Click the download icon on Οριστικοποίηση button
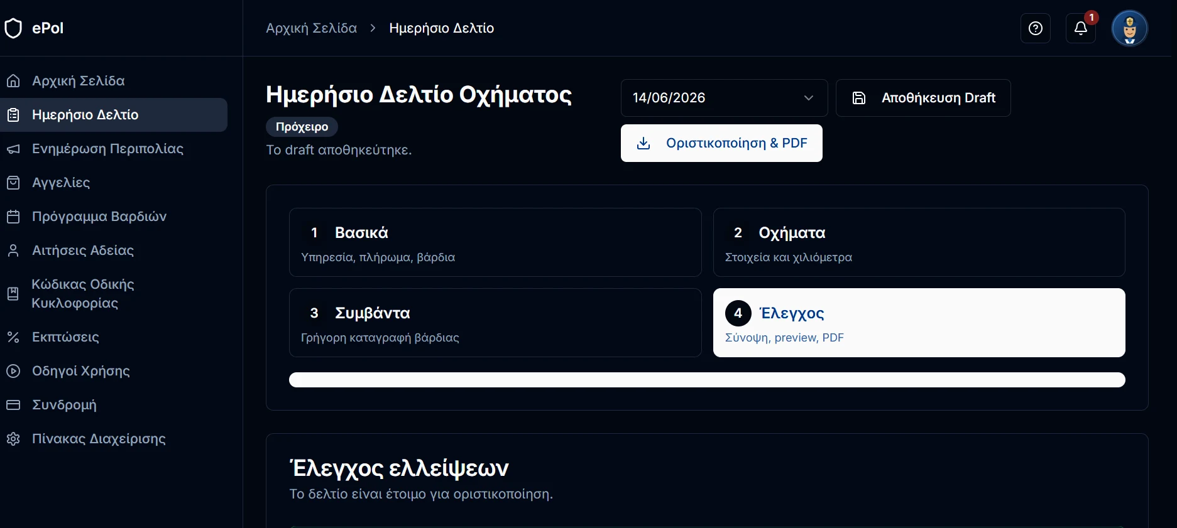The height and width of the screenshot is (528, 1177). tap(643, 143)
